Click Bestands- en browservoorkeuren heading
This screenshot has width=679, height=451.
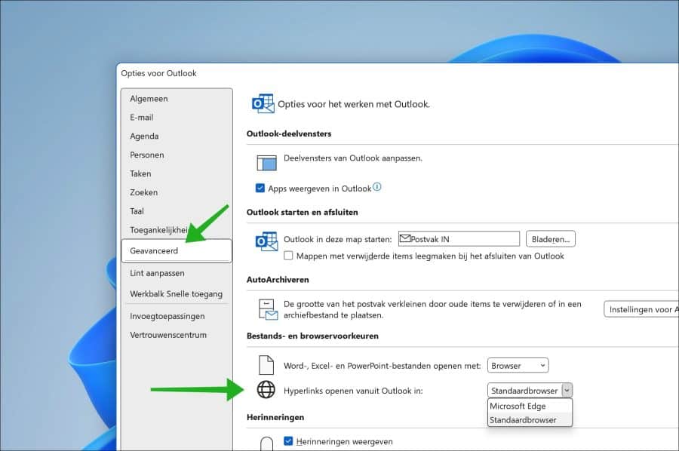coord(312,336)
